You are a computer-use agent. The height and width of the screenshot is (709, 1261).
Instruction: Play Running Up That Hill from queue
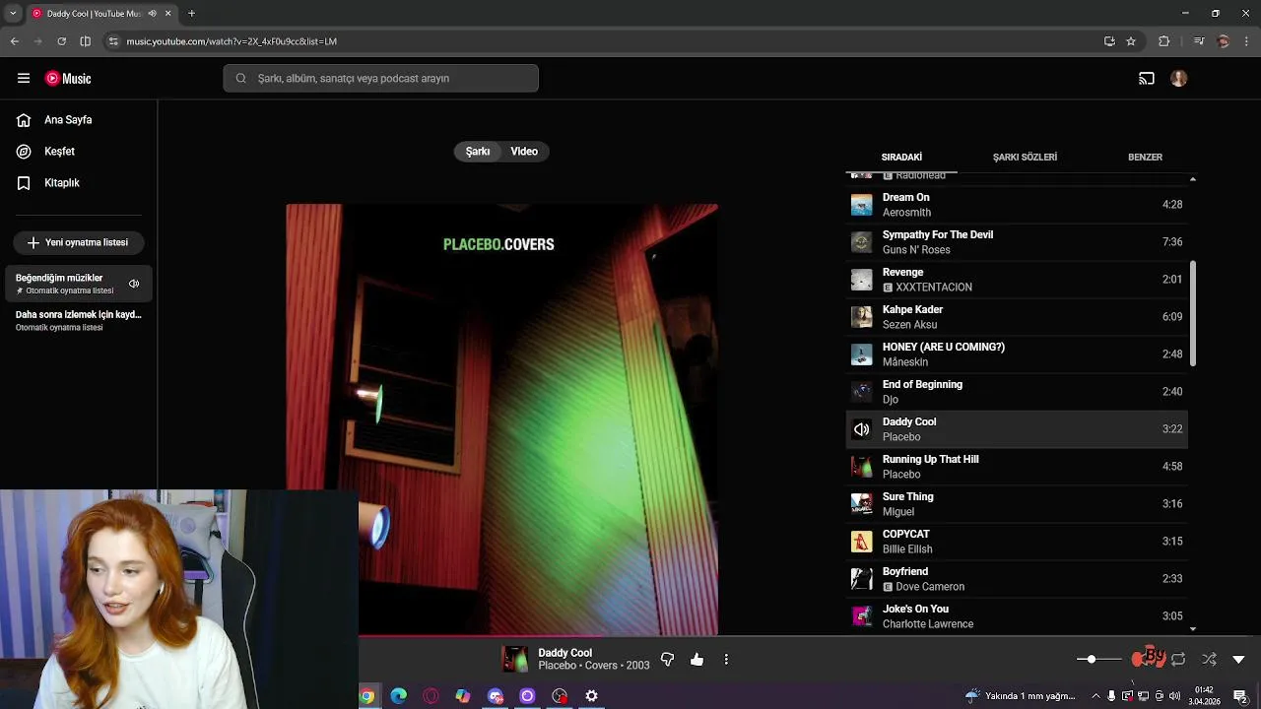(1017, 467)
